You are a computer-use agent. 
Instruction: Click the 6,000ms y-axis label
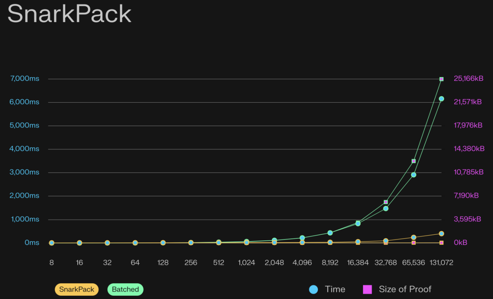point(24,102)
